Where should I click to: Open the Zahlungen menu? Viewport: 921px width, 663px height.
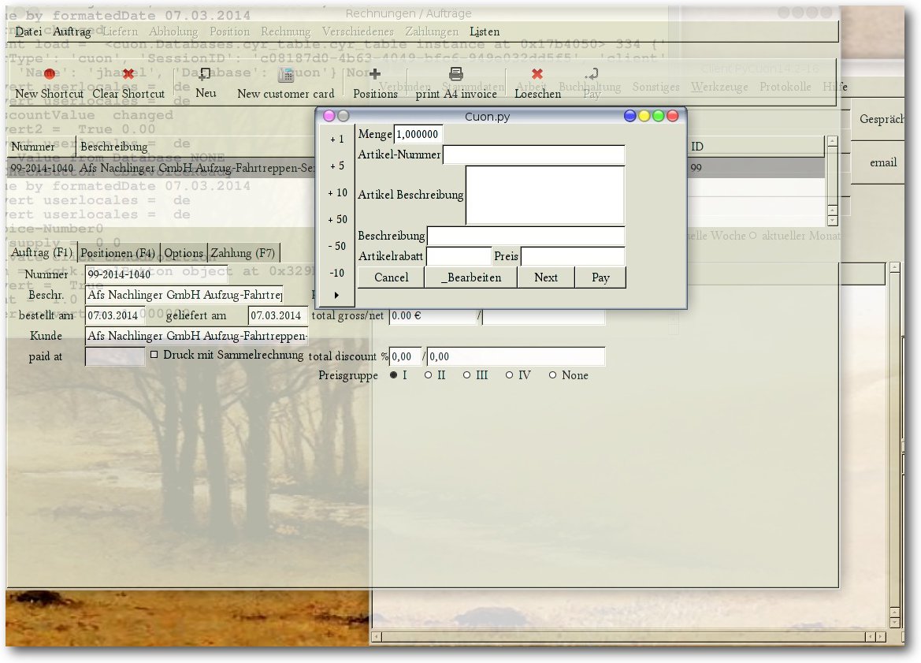coord(432,32)
